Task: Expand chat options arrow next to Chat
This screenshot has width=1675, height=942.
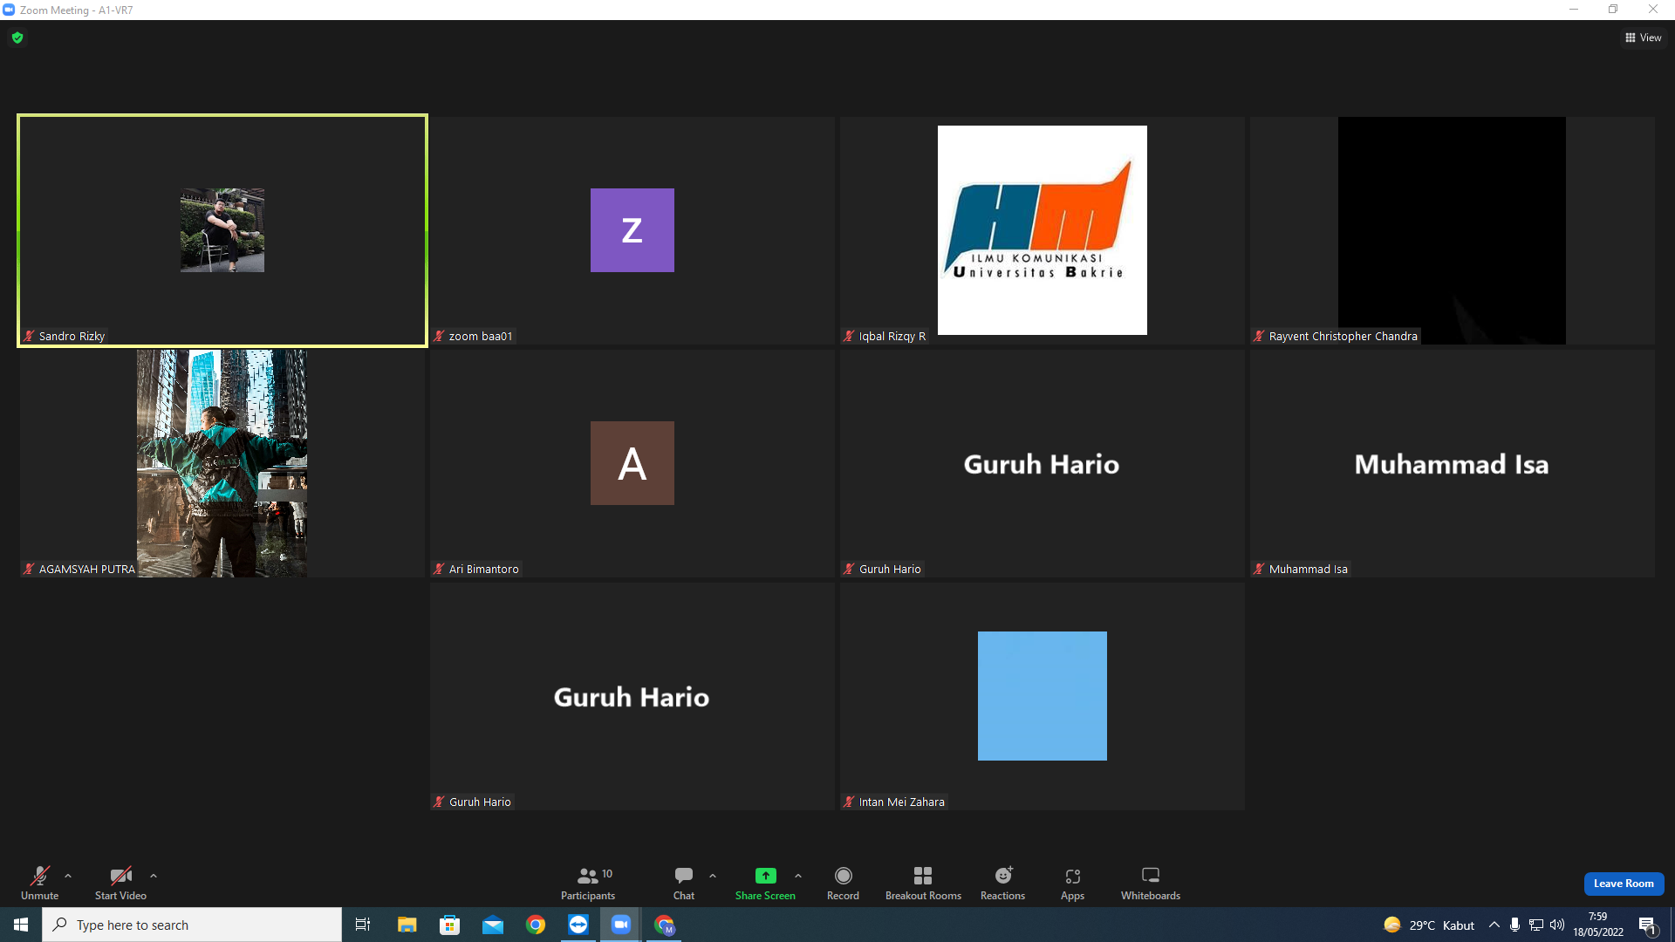Action: coord(713,876)
